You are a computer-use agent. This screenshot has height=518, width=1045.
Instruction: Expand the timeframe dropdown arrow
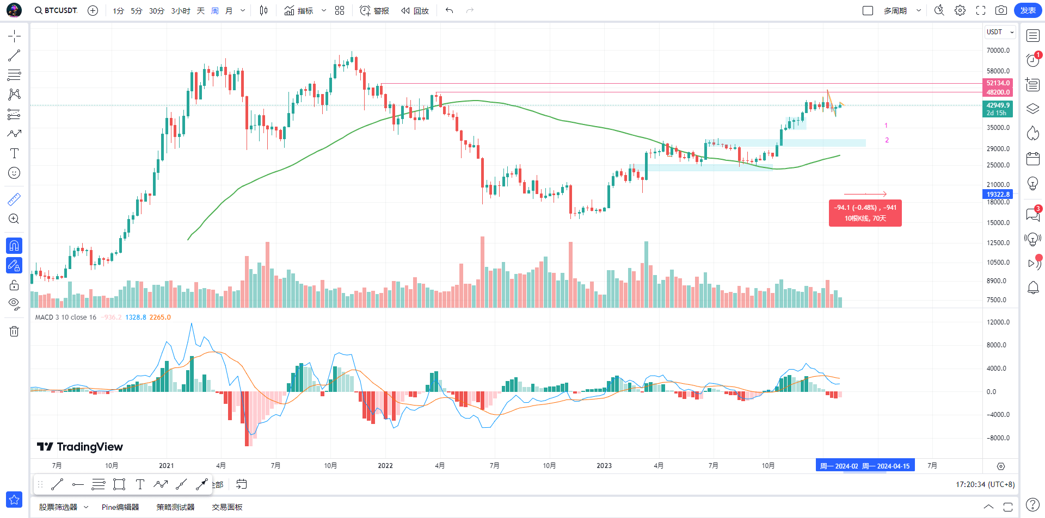pyautogui.click(x=243, y=11)
